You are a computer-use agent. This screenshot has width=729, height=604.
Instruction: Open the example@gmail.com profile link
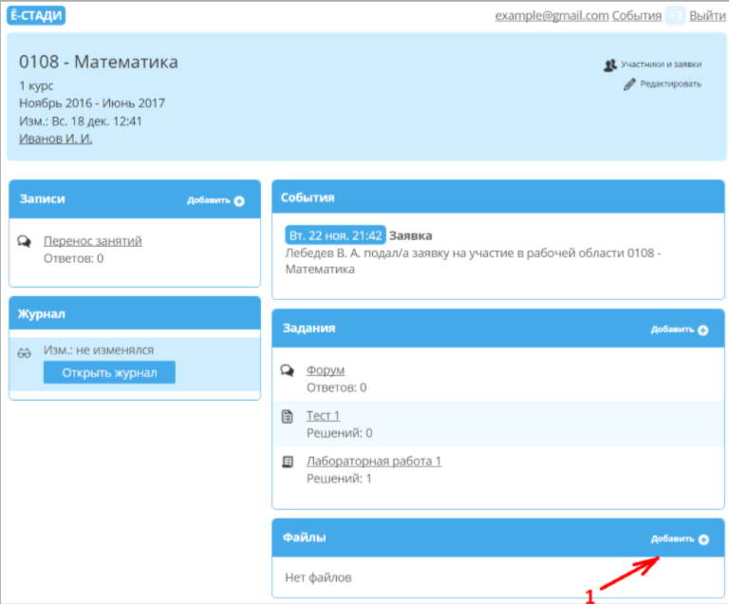551,15
